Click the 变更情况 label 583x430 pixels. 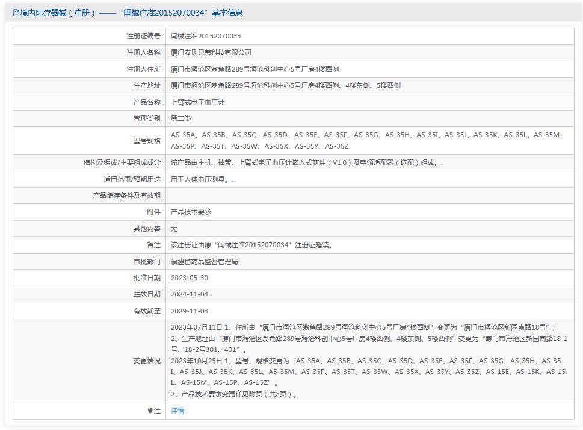147,361
